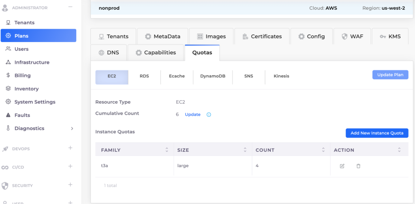This screenshot has width=415, height=204.
Task: Expand the Diagnostics submenu
Action: point(72,128)
